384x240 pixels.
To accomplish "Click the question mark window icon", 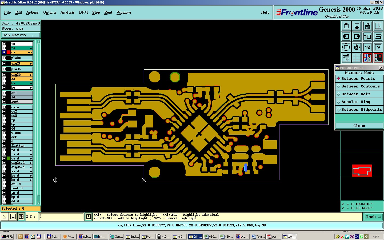I will point(378,47).
